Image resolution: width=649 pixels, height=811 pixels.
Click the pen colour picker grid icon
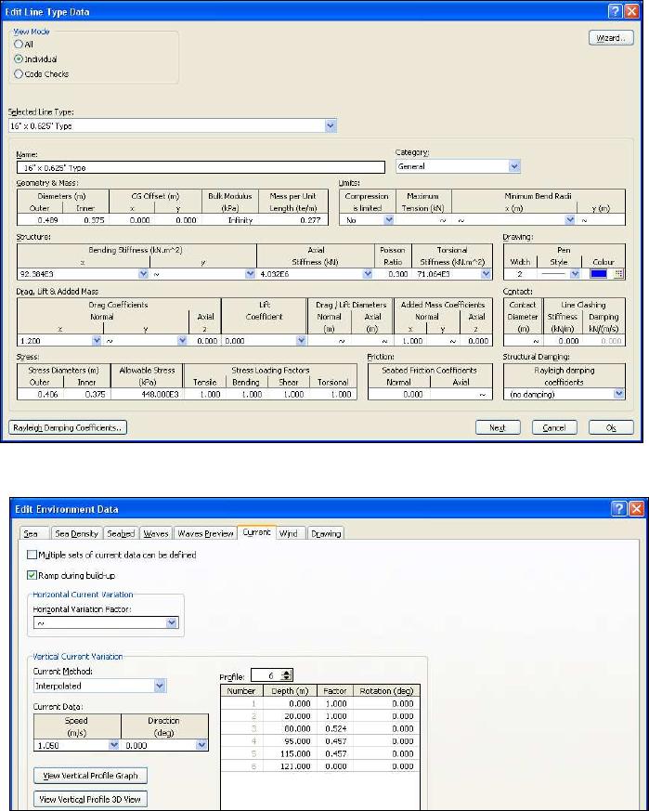(619, 273)
